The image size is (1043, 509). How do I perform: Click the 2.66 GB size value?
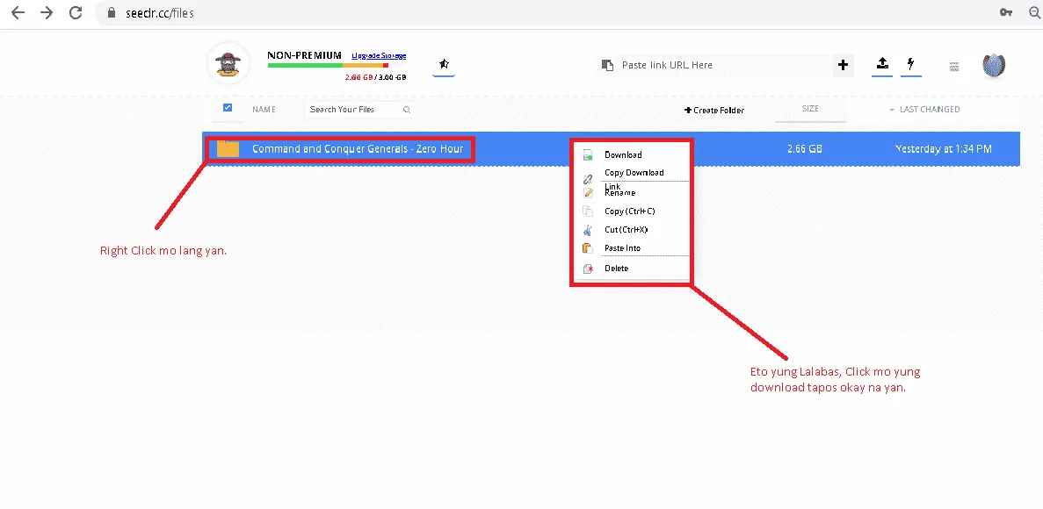(x=804, y=149)
